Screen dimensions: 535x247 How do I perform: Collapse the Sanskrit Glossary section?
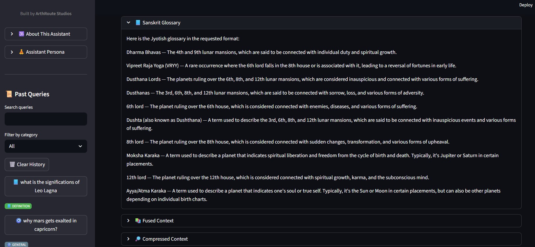point(128,22)
